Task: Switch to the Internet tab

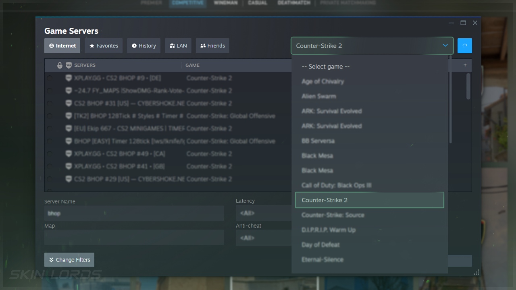Action: (x=62, y=46)
